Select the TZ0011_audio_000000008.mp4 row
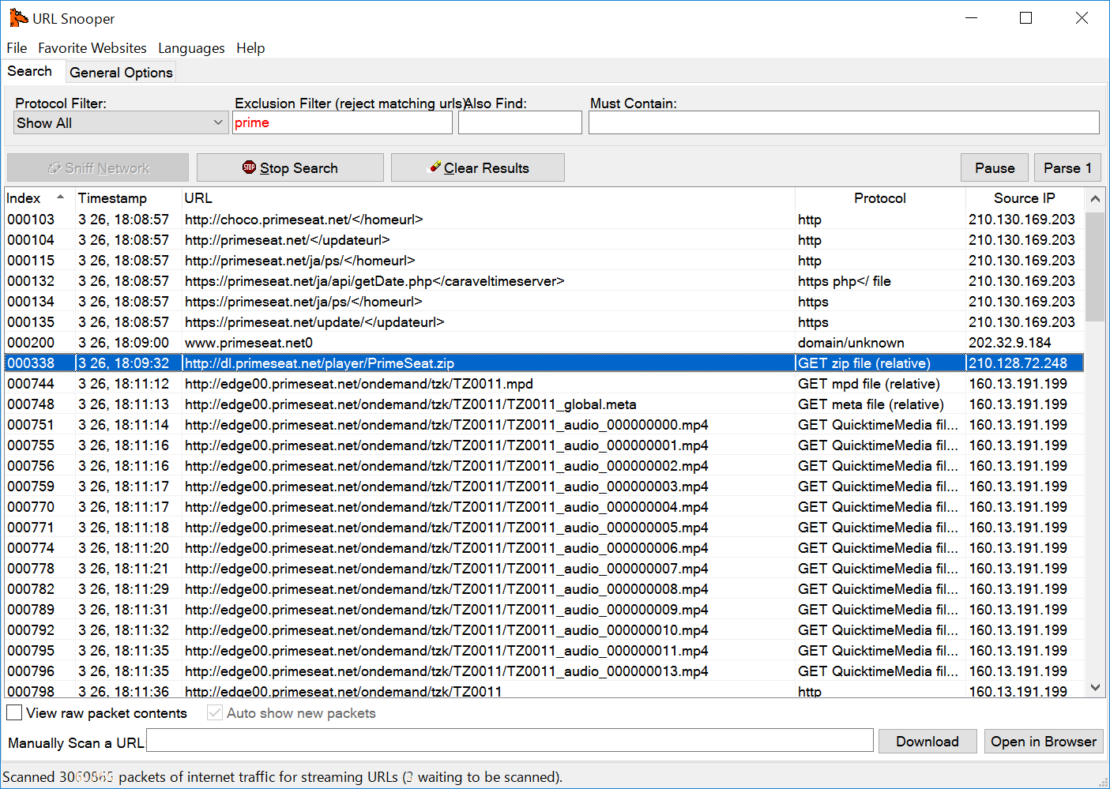Screen dimensions: 1110x789 (544, 589)
